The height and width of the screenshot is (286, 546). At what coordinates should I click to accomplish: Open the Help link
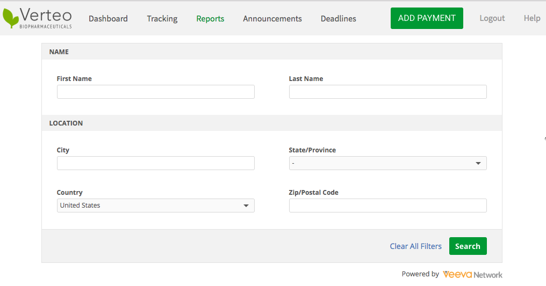(531, 18)
